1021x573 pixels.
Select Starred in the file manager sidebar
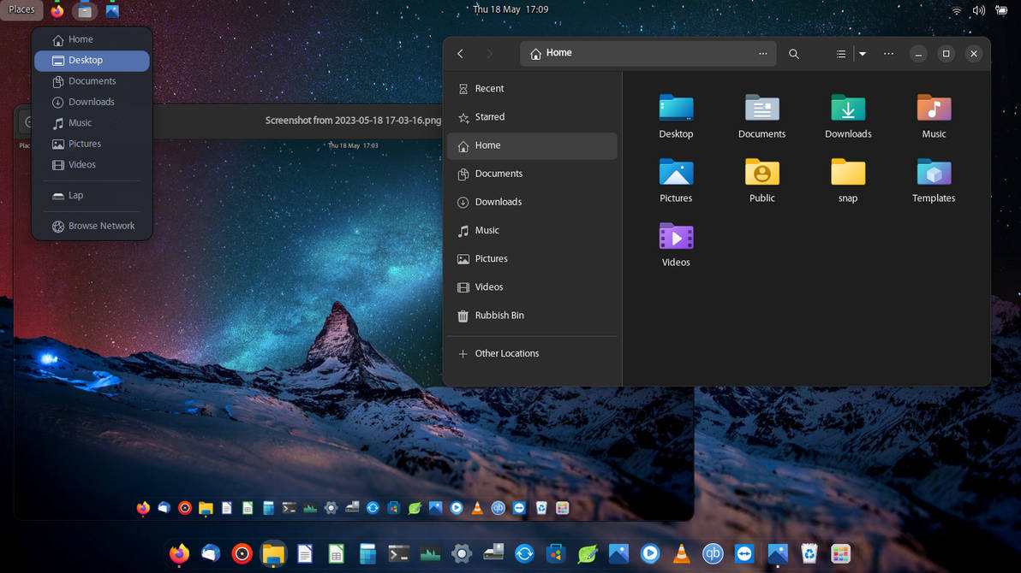pos(489,117)
